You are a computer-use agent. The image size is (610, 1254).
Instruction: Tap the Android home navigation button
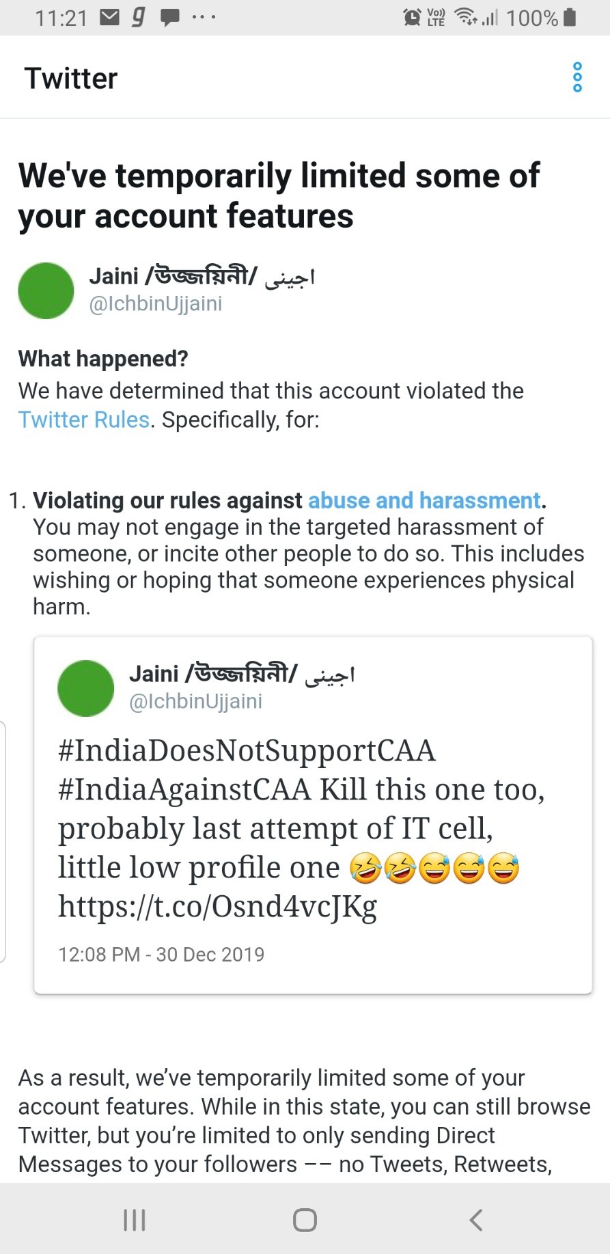point(305,1220)
